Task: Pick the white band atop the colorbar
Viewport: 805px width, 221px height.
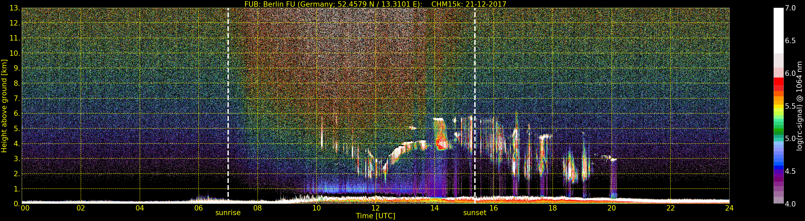Action: tap(778, 30)
